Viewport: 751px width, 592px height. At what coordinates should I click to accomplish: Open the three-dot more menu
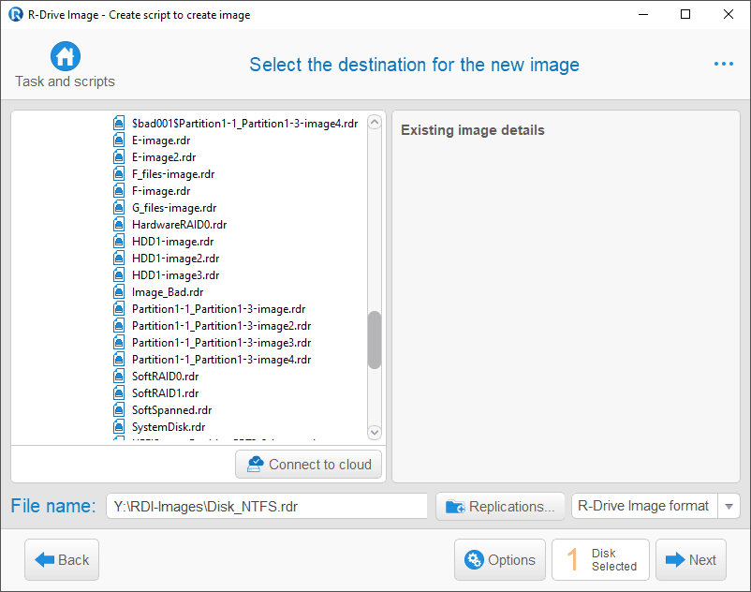tap(723, 64)
